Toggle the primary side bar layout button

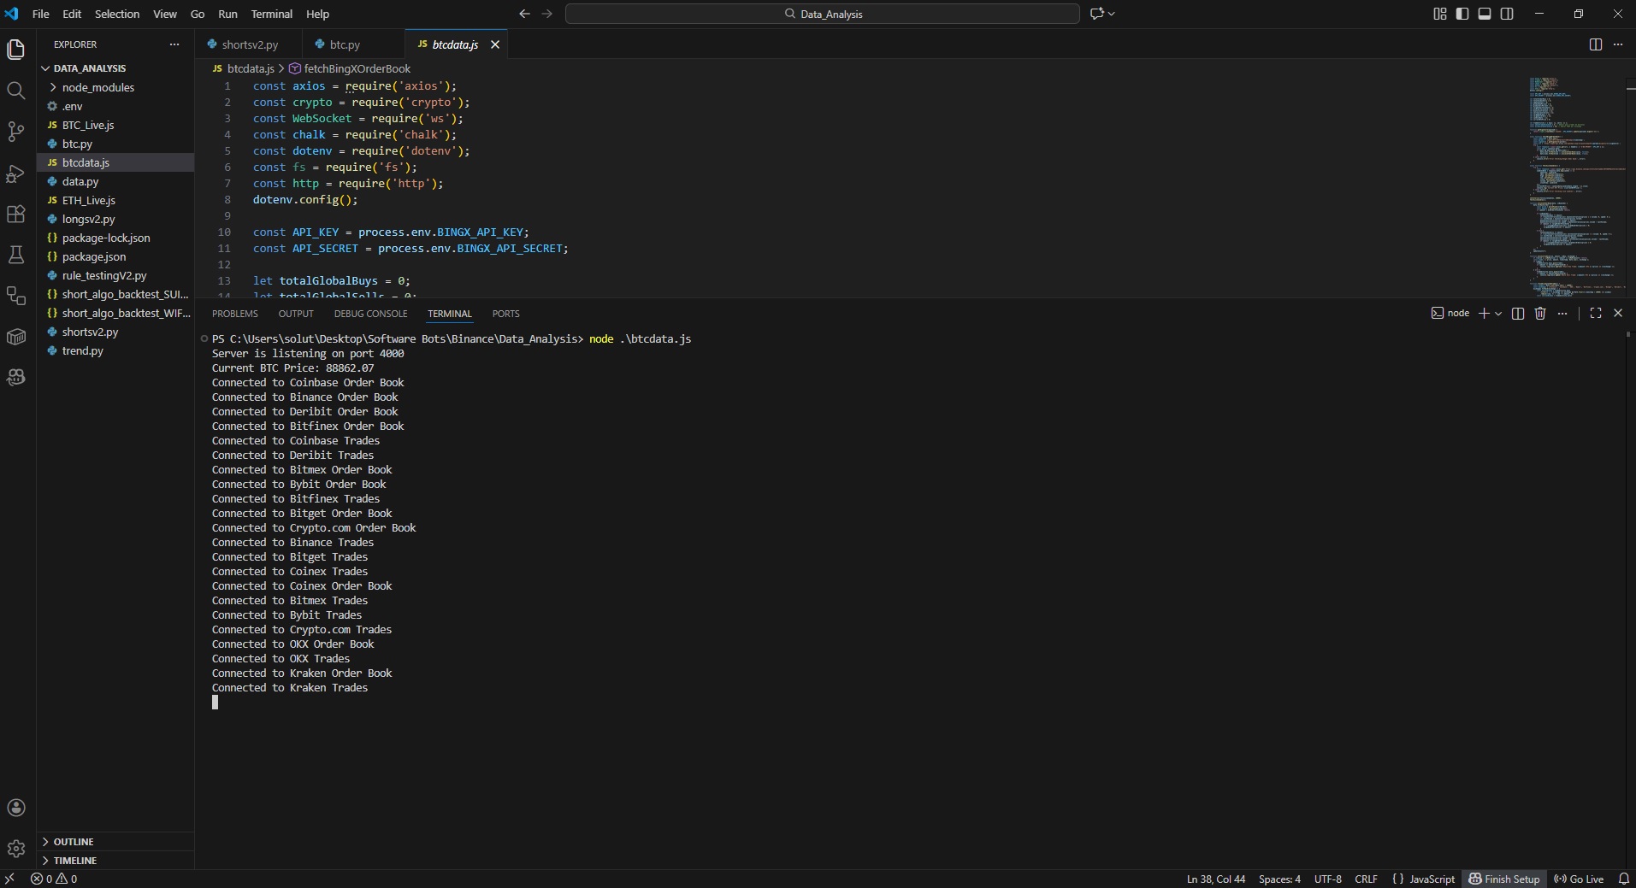pos(1462,14)
